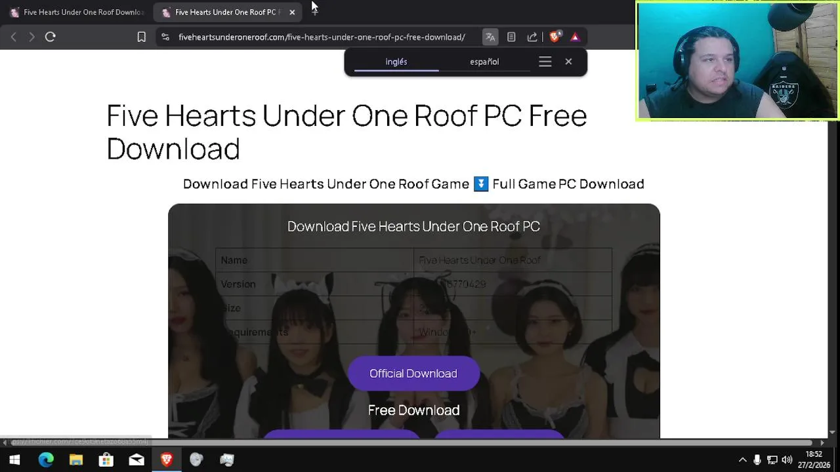Click the Name table cell
This screenshot has width=840, height=472.
(x=314, y=260)
